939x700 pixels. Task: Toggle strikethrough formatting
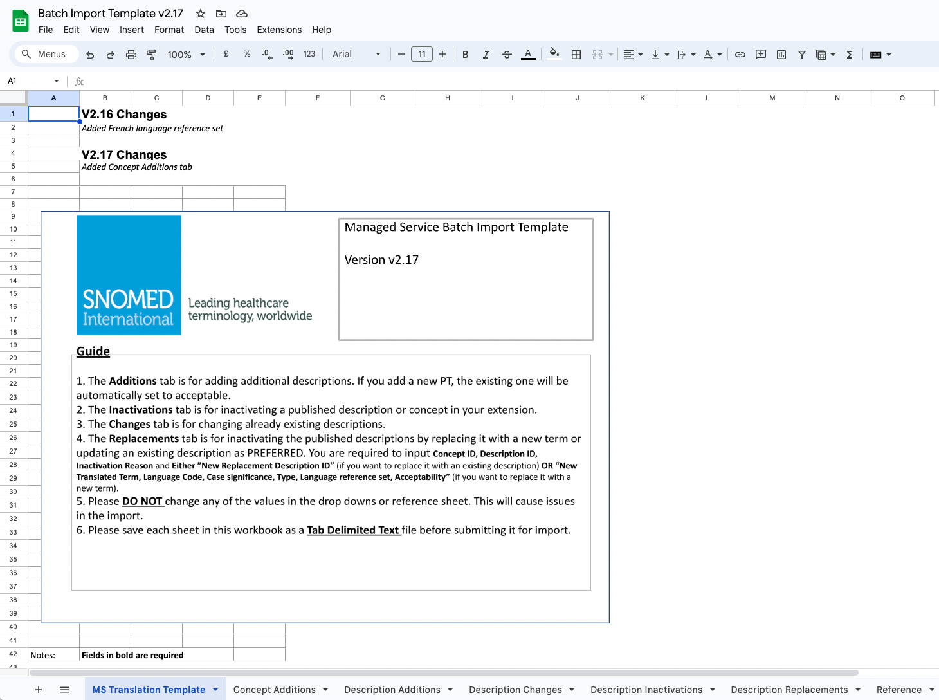point(507,55)
